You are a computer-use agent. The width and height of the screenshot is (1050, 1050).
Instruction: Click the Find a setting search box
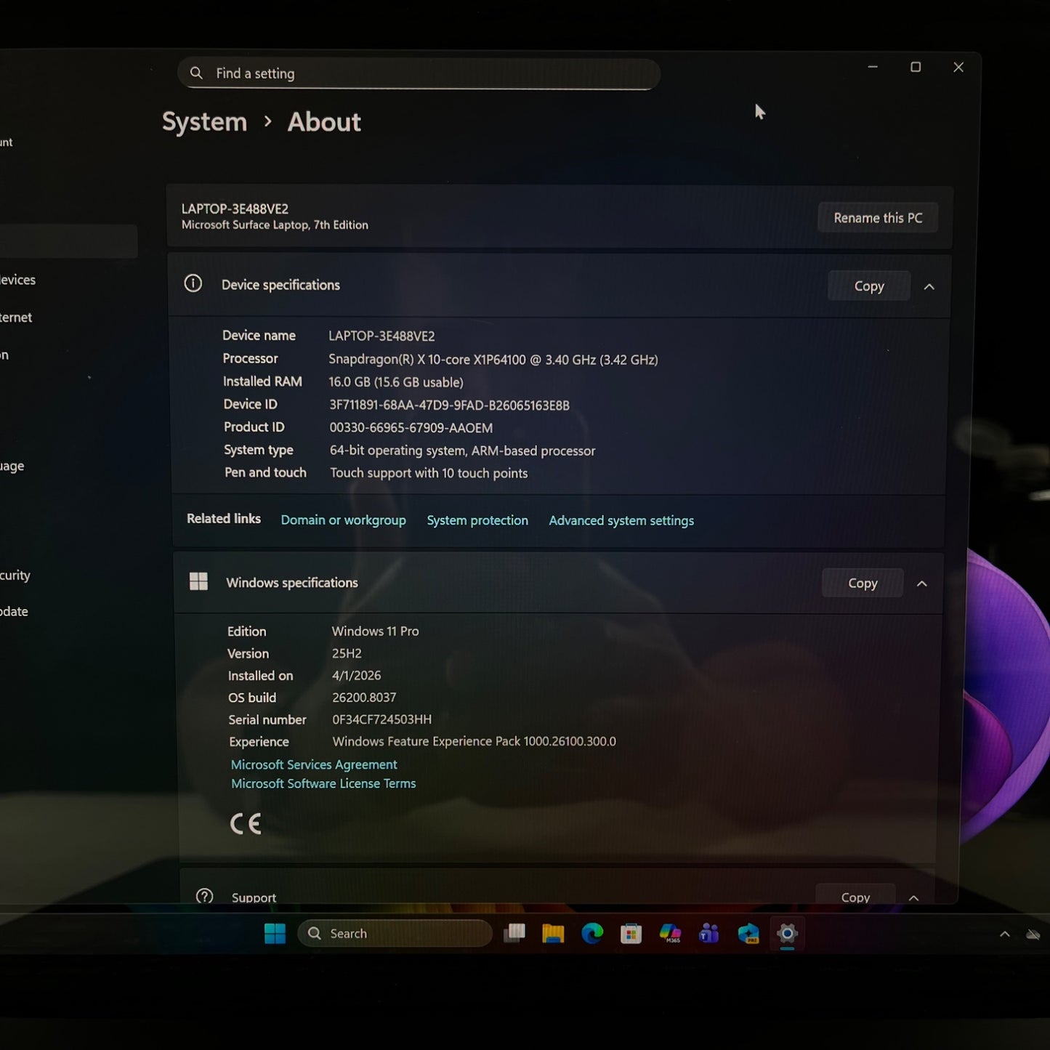pyautogui.click(x=419, y=73)
